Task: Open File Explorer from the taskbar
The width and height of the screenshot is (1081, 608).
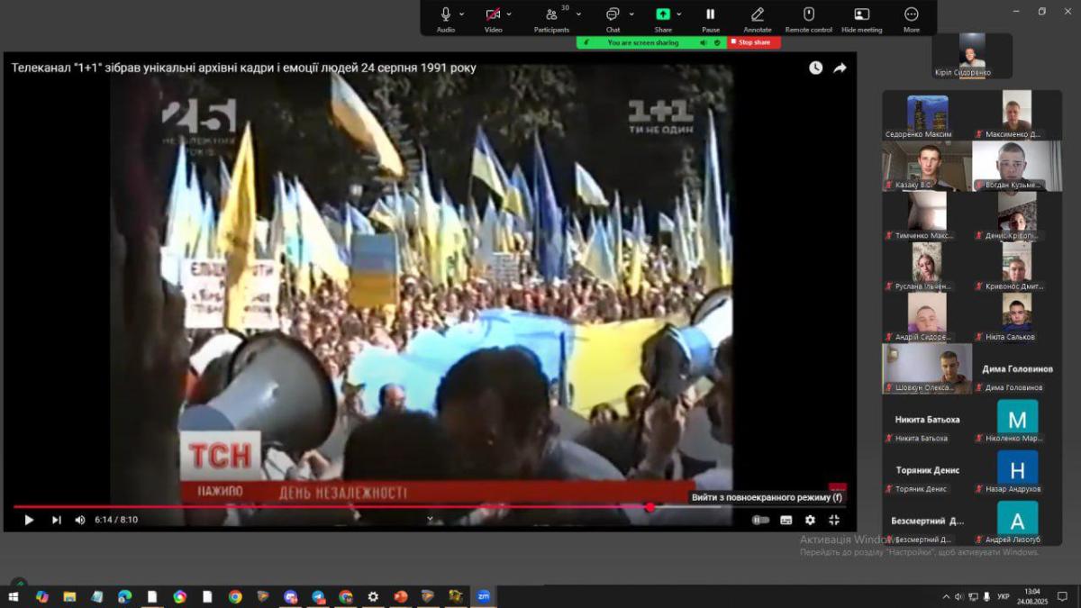Action: click(69, 596)
